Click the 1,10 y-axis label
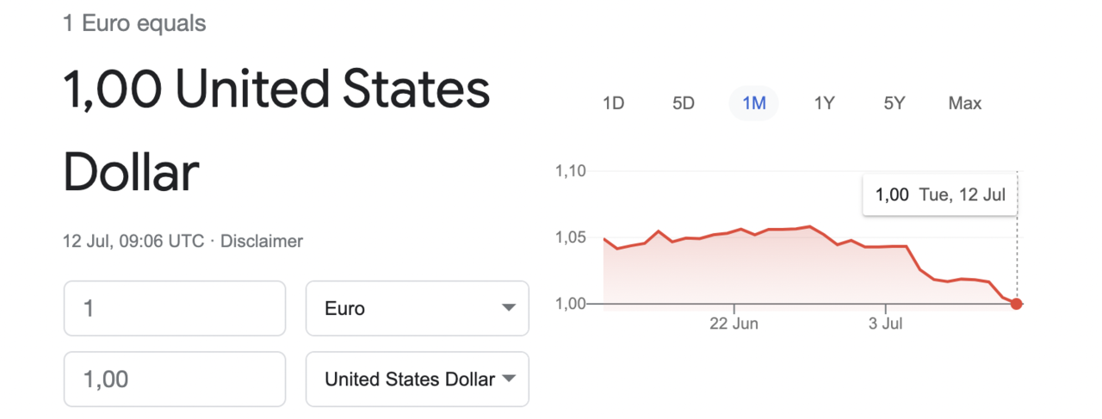Image resolution: width=1102 pixels, height=419 pixels. pyautogui.click(x=570, y=171)
